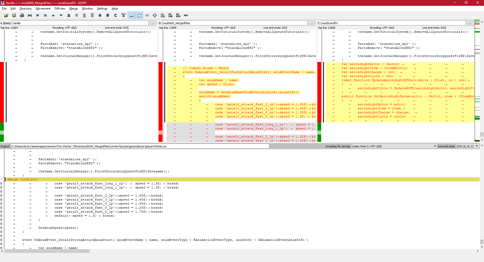
Task: Click the Open file icon in toolbar
Action: pos(6,15)
